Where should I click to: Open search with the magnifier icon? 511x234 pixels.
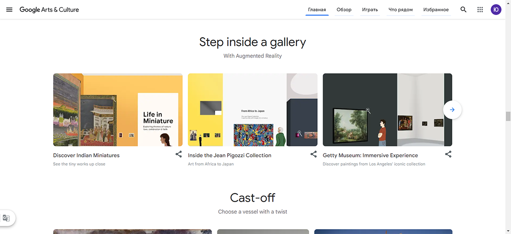pos(464,9)
